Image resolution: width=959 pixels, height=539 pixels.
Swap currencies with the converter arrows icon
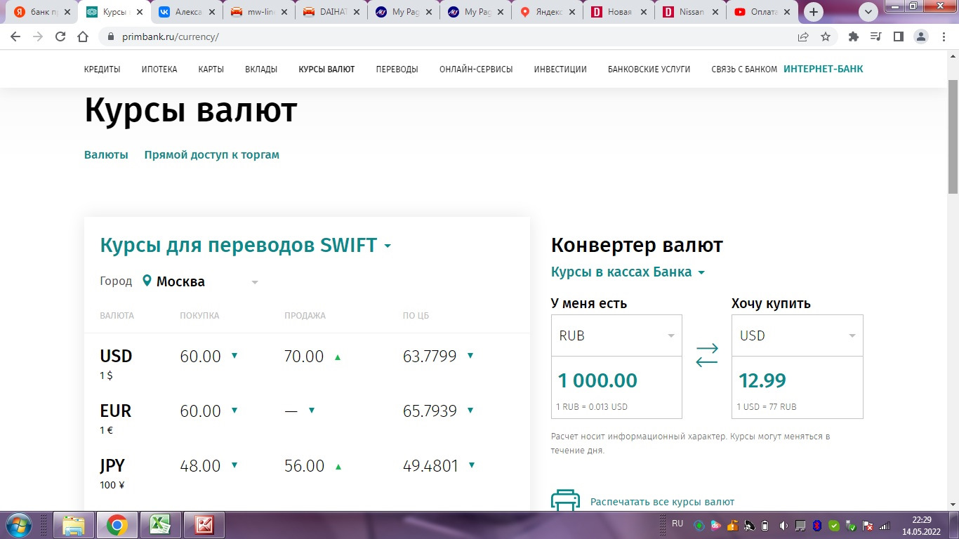(x=707, y=354)
